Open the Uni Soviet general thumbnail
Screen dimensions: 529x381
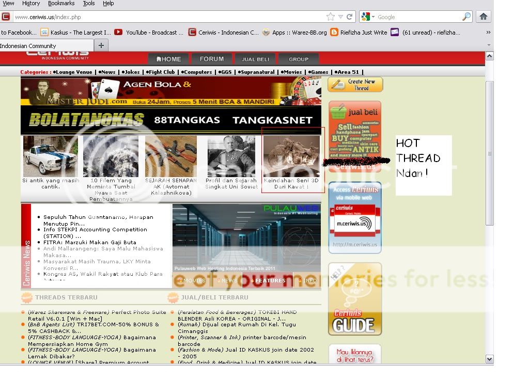point(231,156)
